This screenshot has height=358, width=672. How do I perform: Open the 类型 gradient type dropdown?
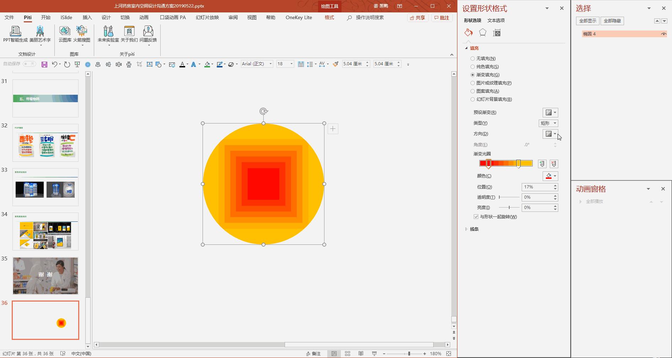(548, 123)
